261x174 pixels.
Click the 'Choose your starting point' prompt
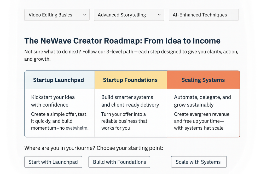point(94,148)
